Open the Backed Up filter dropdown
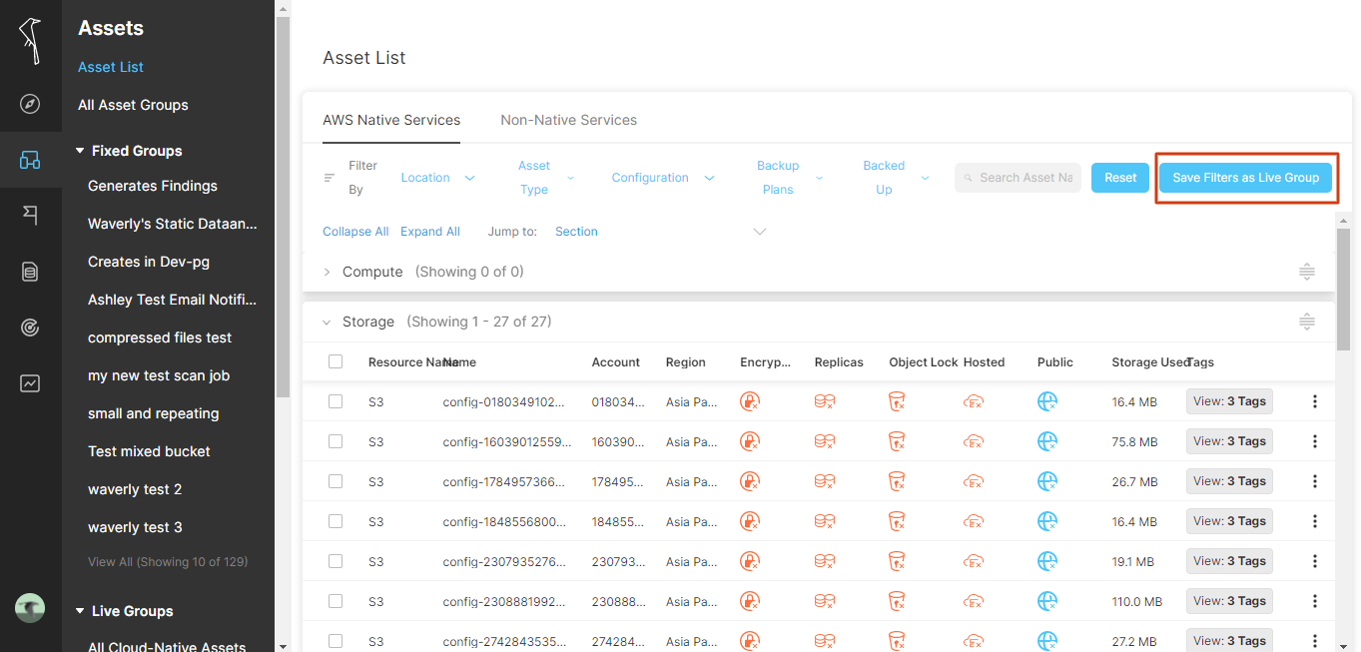 896,178
